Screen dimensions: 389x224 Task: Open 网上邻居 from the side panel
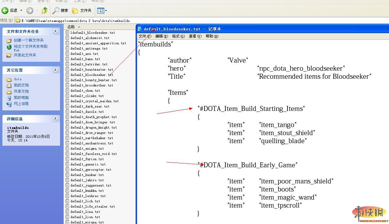(x=21, y=104)
